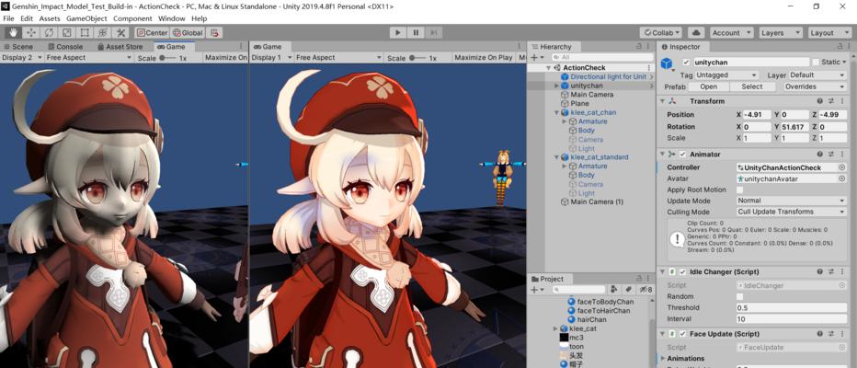Open the Overrides dropdown
Image resolution: width=857 pixels, height=368 pixels.
[x=815, y=86]
